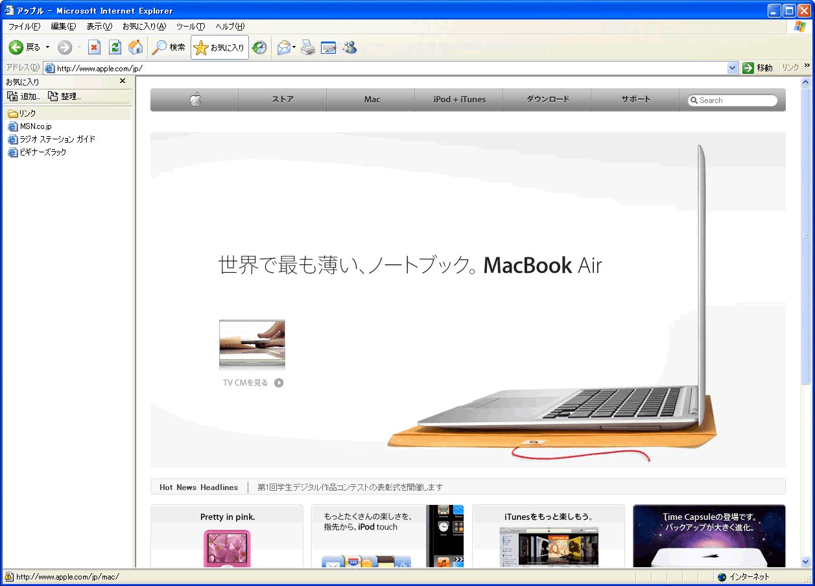Select the iPod + iTunes navigation tab
This screenshot has height=586, width=815.
tap(460, 100)
